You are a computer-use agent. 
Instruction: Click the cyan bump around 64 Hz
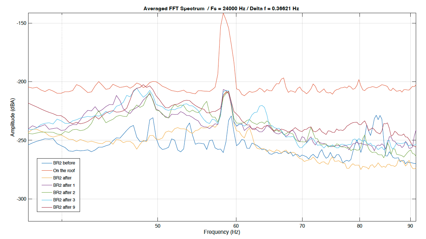(261, 106)
